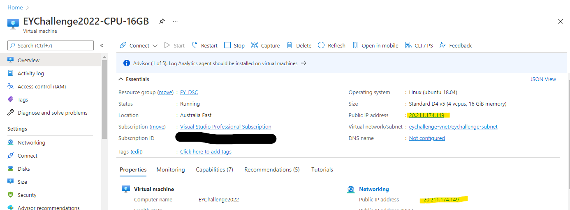Expand the Connect dropdown arrow

coord(155,46)
